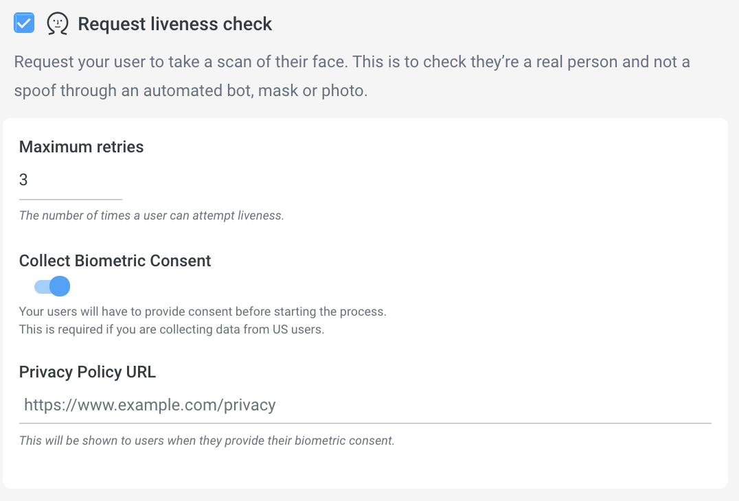The height and width of the screenshot is (501, 739).
Task: Click the face scan icon beside the heading
Action: [58, 23]
